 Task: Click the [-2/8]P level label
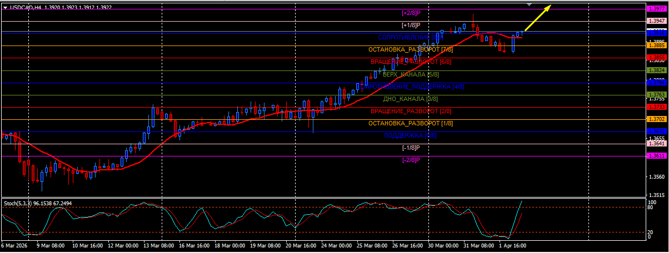tap(411, 160)
